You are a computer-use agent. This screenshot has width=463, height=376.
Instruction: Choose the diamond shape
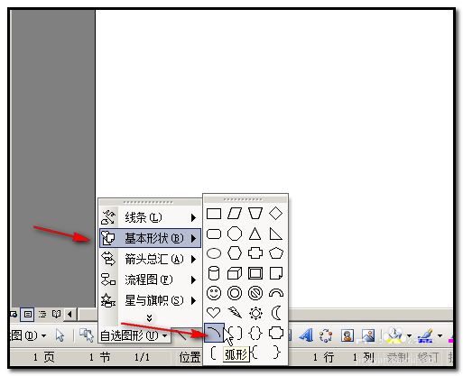[x=276, y=214]
